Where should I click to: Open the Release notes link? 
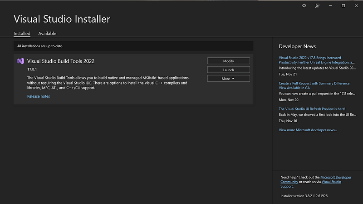[x=39, y=96]
